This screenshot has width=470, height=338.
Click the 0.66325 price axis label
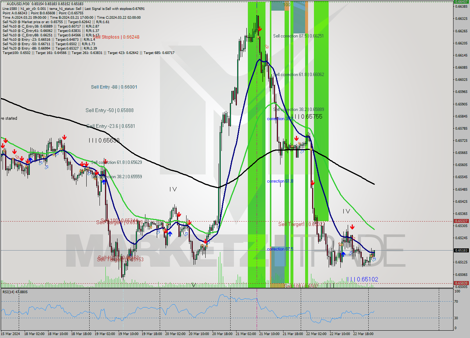click(461, 18)
